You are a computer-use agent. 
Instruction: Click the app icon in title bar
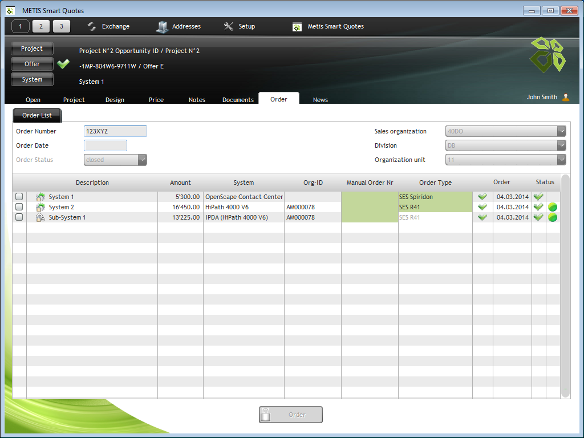(x=10, y=11)
